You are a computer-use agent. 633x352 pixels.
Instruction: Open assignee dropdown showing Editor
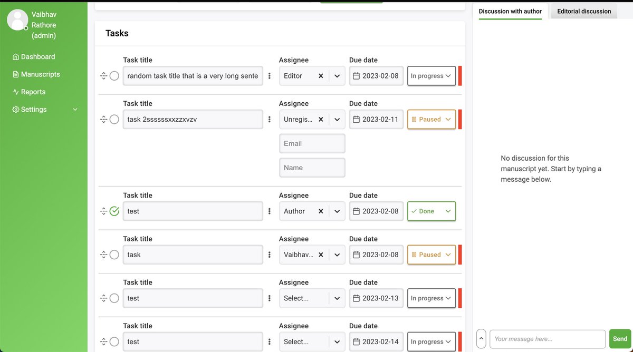337,76
